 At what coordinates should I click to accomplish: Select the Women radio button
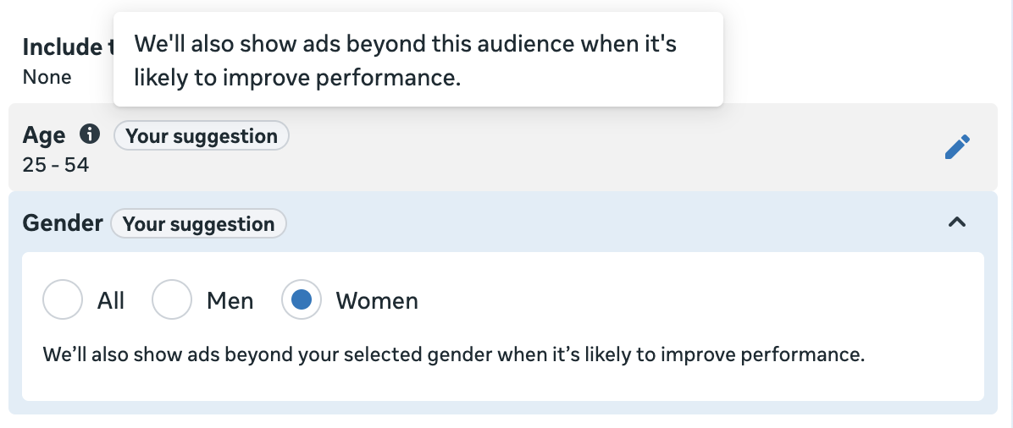pos(302,299)
